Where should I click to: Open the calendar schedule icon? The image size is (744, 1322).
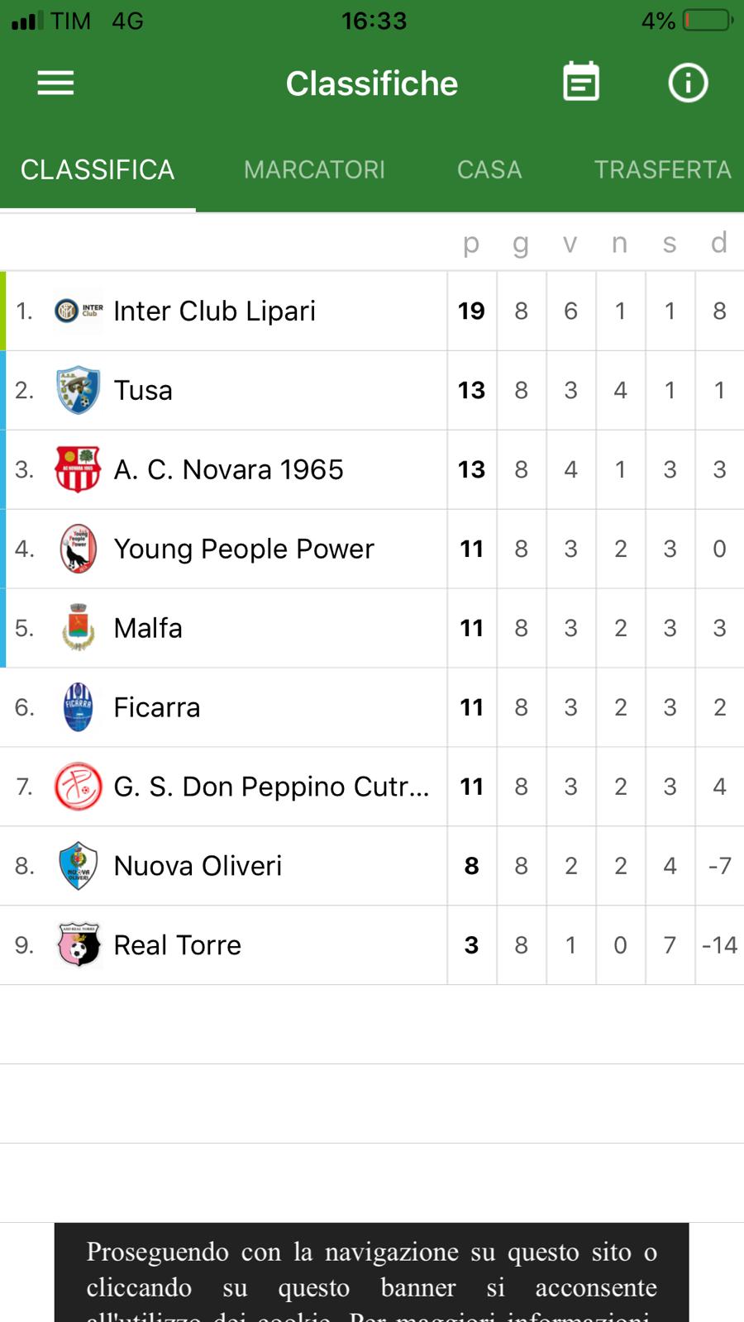point(581,82)
